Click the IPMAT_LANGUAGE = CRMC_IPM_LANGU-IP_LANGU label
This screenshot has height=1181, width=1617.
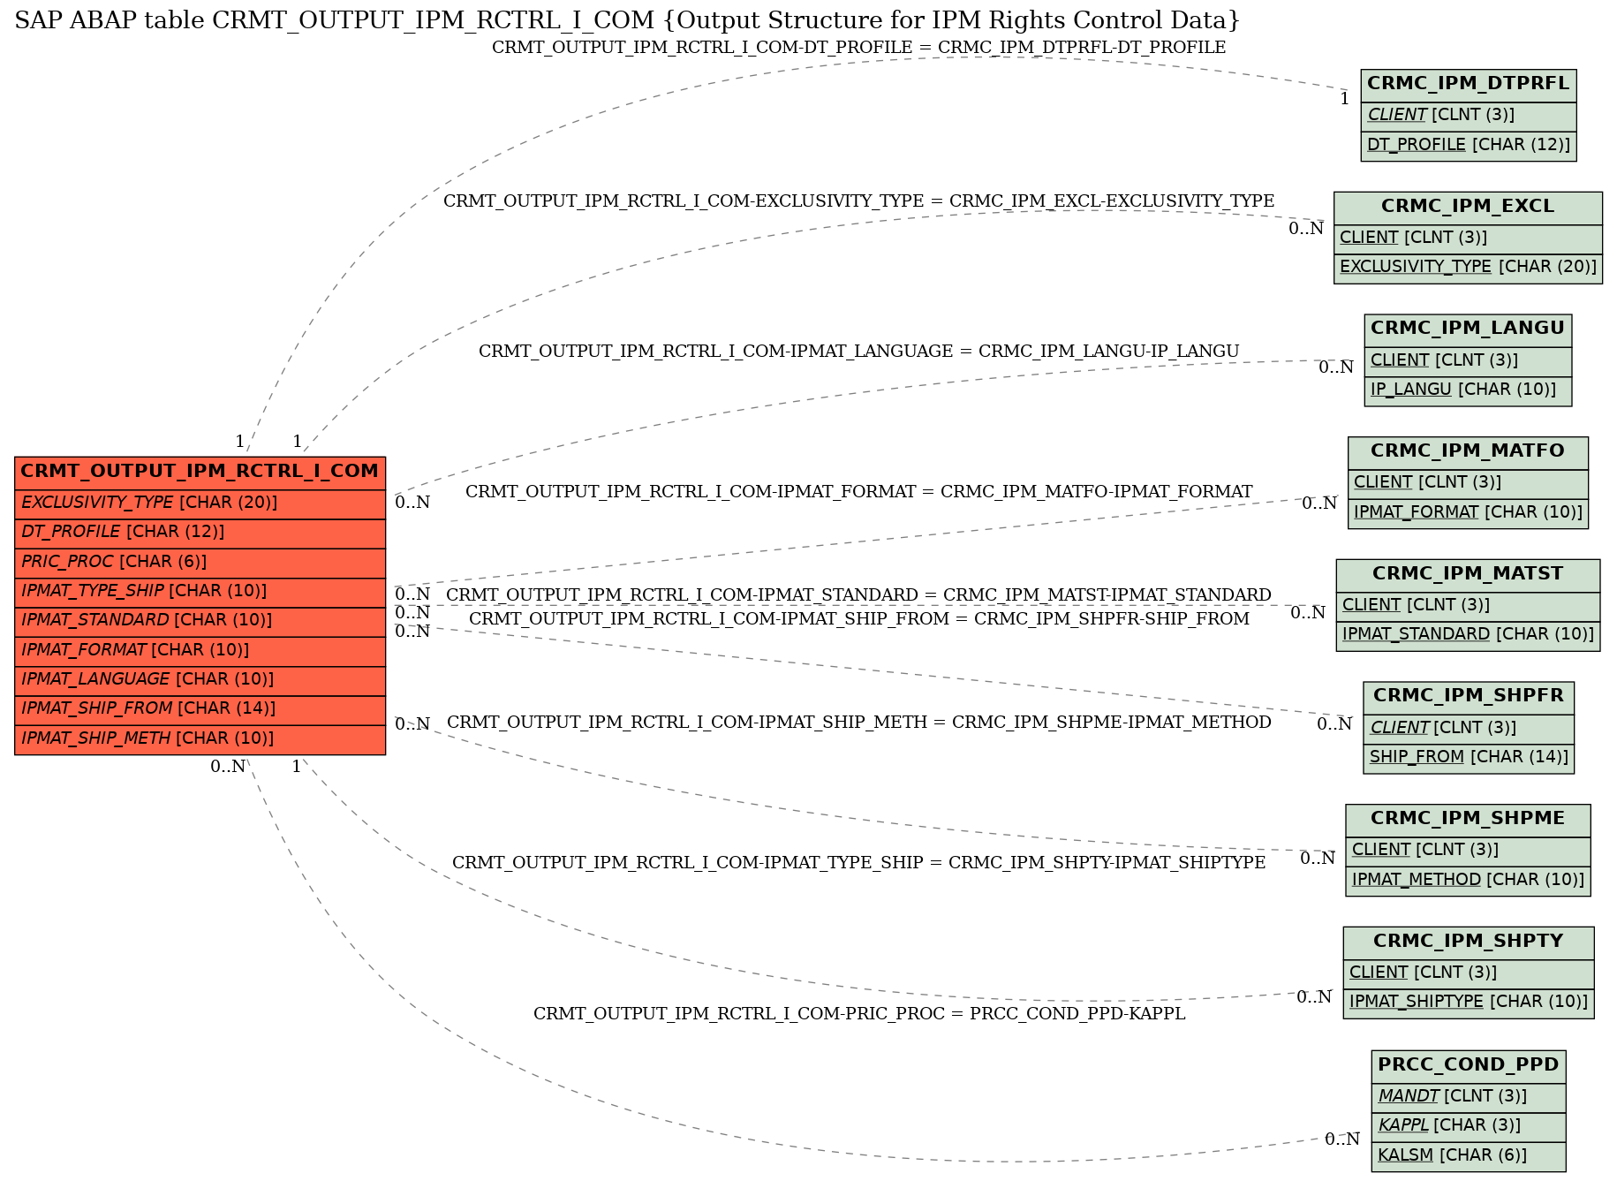coord(858,352)
